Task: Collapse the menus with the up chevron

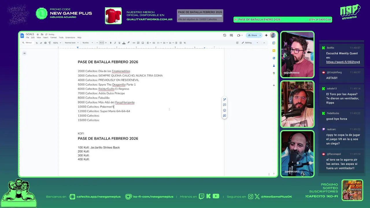Action: tap(264, 43)
